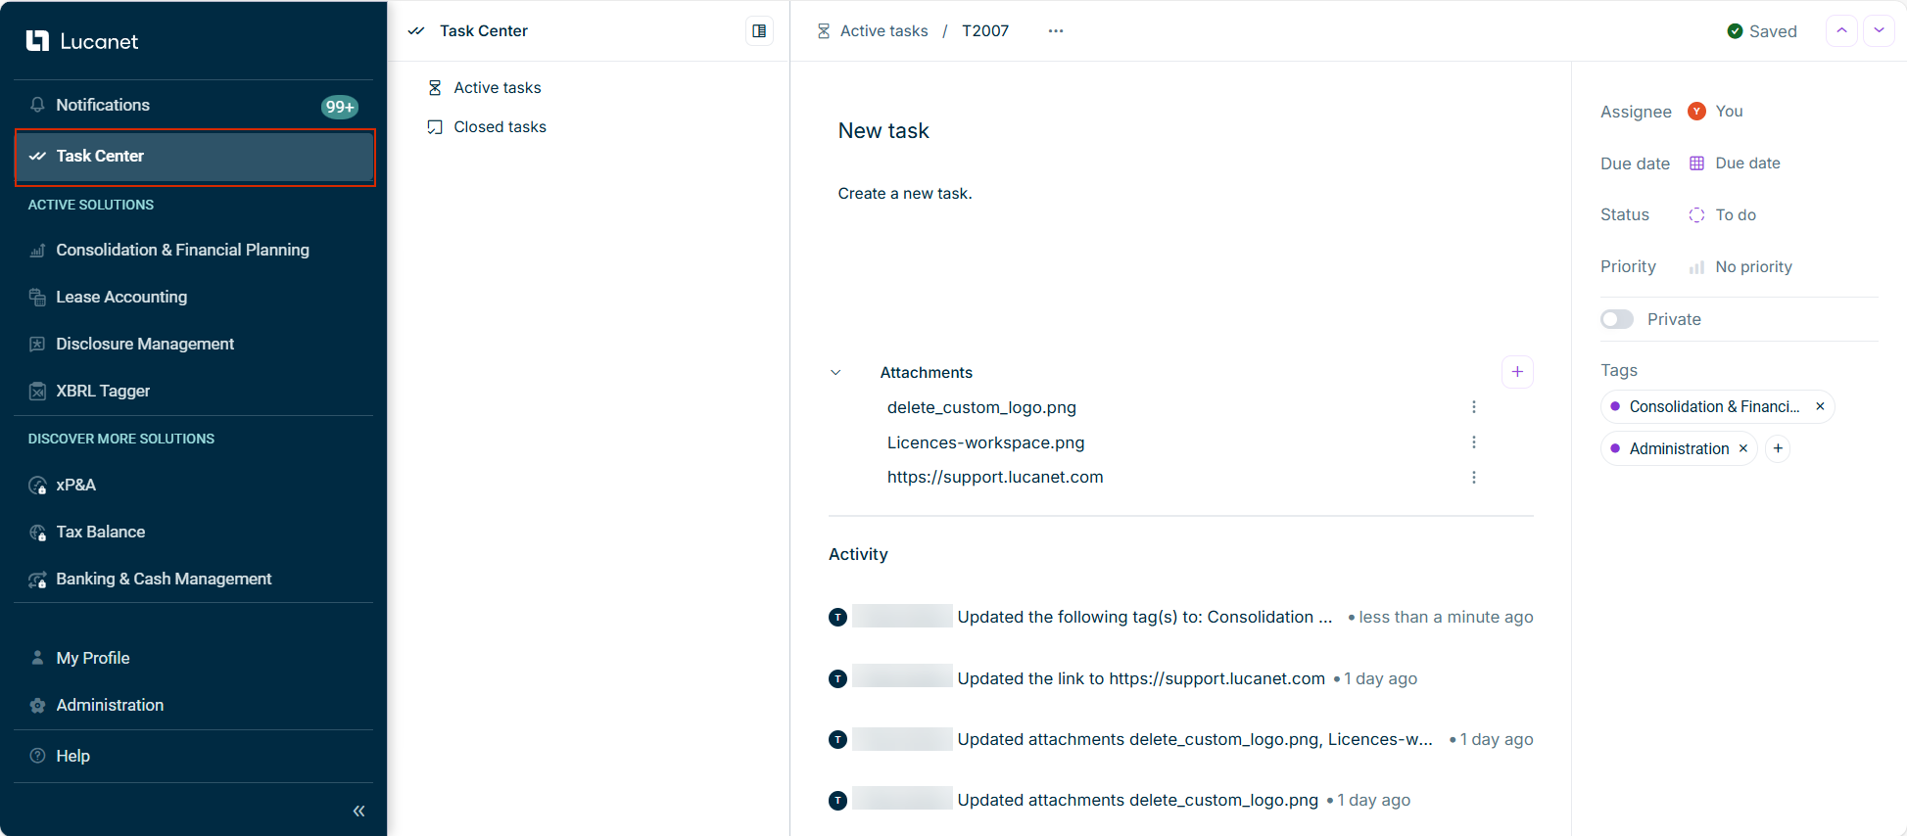Viewport: 1907px width, 836px height.
Task: Navigate to Active tasks breadcrumb
Action: [883, 31]
